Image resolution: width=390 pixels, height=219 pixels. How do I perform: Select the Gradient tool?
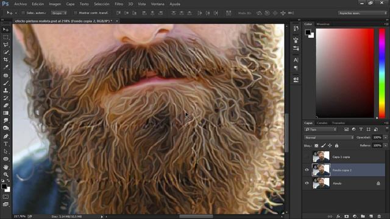pos(5,113)
